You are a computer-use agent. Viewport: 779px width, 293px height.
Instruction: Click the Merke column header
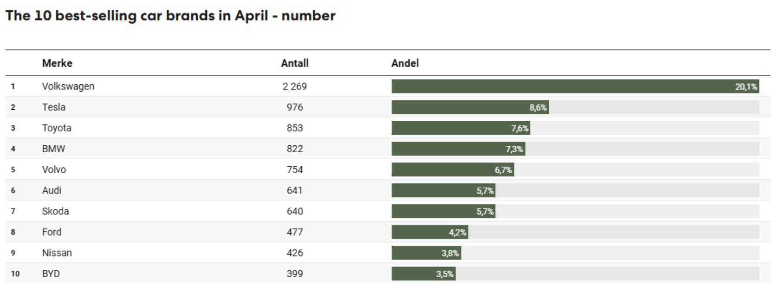[x=57, y=63]
